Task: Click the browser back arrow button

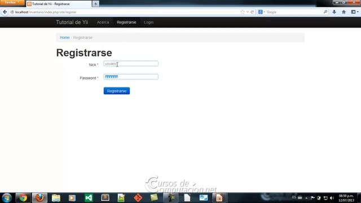Action: 5,12
